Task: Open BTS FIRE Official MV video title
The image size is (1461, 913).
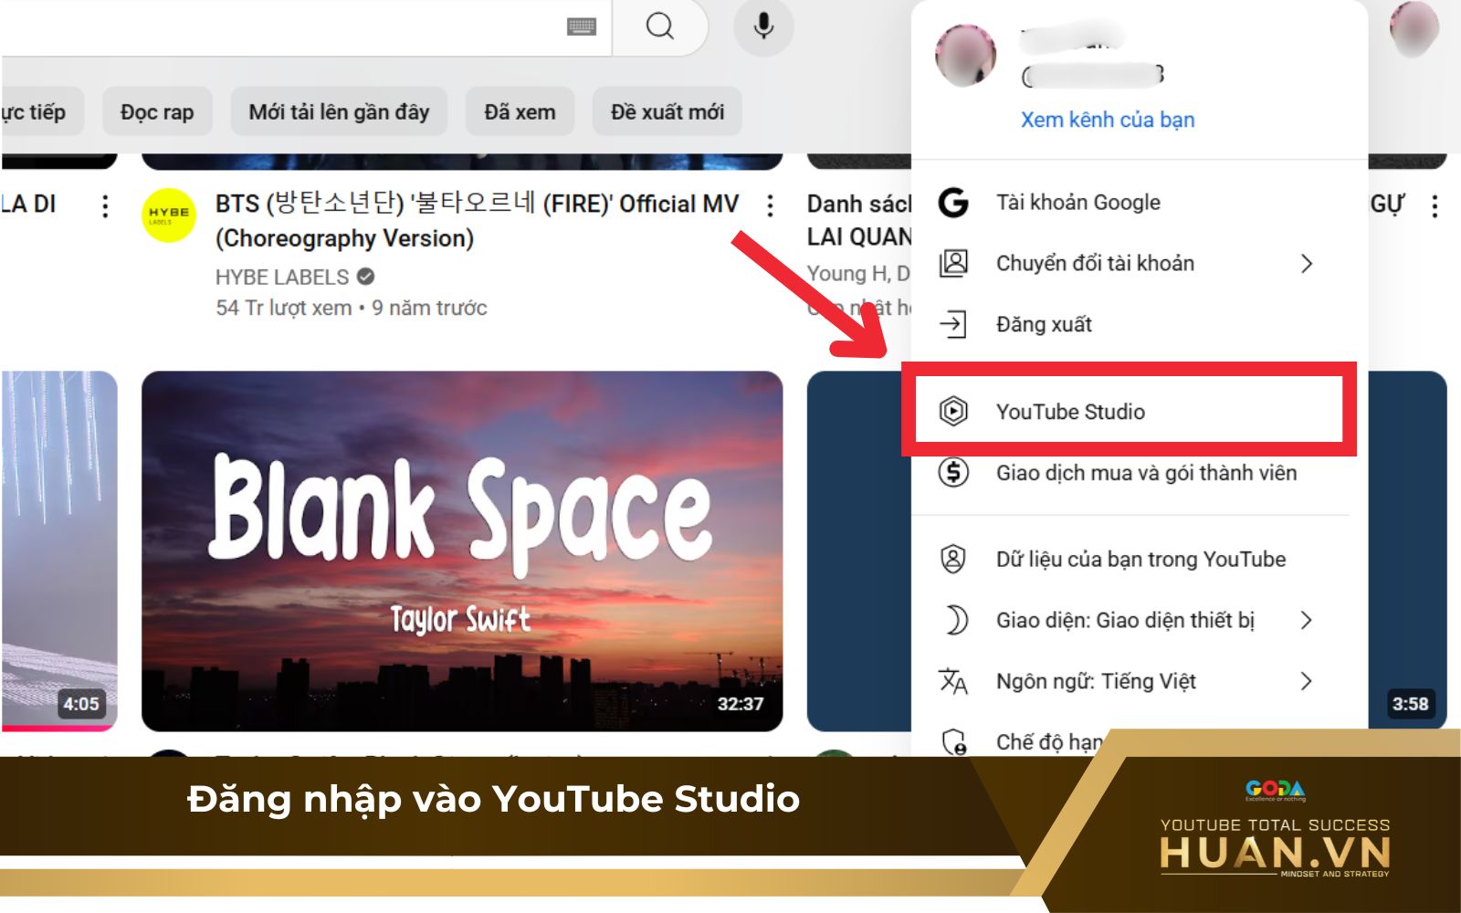Action: pos(477,221)
